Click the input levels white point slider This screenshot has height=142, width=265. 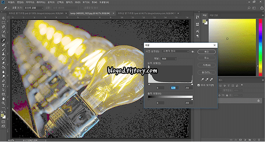[x=192, y=84]
